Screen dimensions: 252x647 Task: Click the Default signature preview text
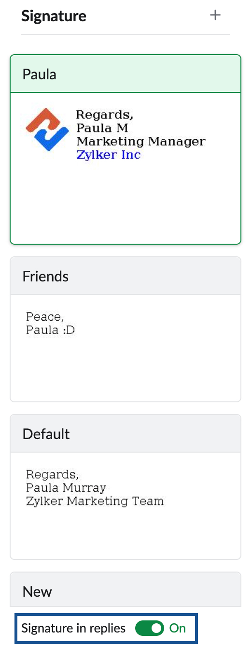[x=95, y=487]
